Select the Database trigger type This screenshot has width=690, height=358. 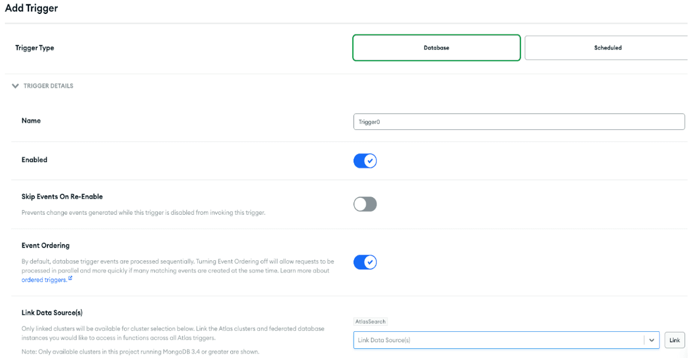click(436, 48)
